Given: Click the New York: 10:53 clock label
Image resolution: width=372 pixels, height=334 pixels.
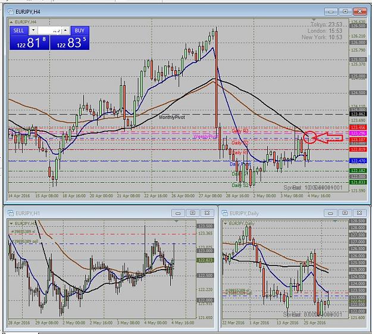Looking at the screenshot, I should (x=322, y=38).
